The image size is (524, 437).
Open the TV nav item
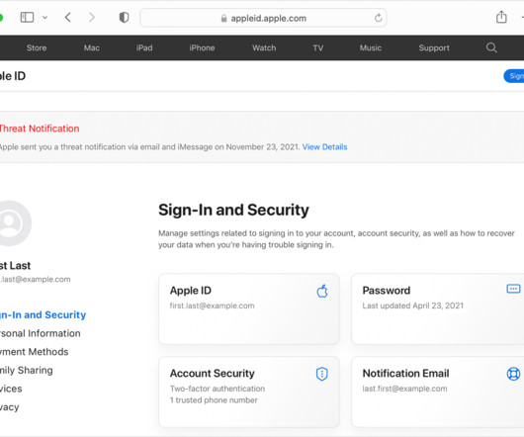(x=318, y=47)
